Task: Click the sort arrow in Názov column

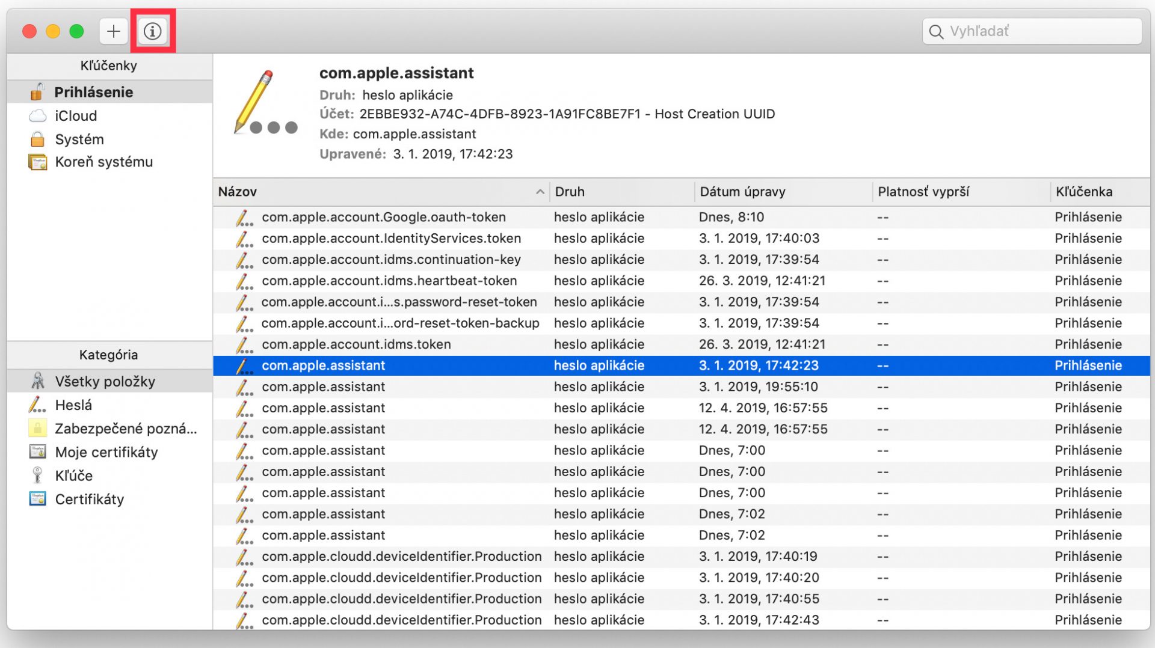Action: tap(540, 192)
